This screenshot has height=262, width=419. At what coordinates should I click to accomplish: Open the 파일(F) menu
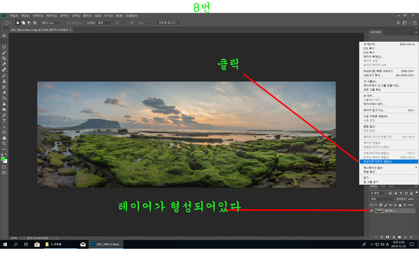click(x=14, y=16)
